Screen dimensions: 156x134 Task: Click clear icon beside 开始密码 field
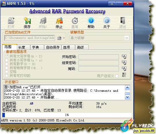(124, 57)
